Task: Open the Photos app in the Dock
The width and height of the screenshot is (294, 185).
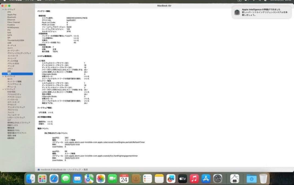Action: (101, 179)
